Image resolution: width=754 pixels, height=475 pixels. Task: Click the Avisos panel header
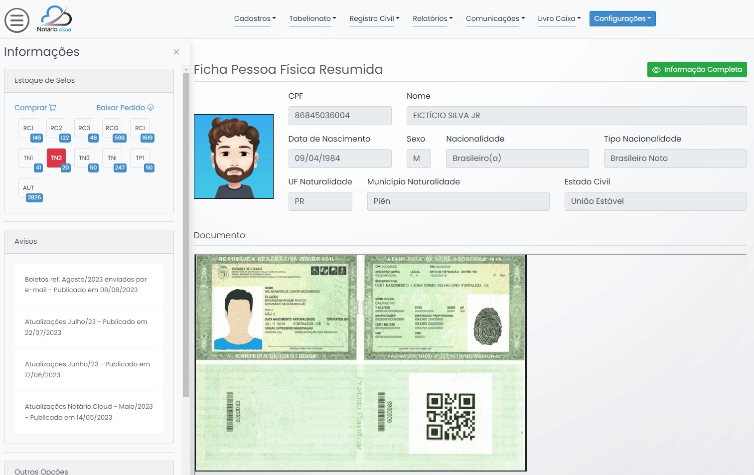(89, 242)
